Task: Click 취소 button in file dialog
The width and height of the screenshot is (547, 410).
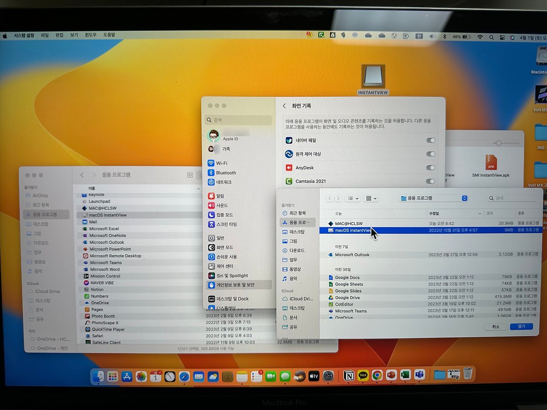Action: [x=496, y=327]
